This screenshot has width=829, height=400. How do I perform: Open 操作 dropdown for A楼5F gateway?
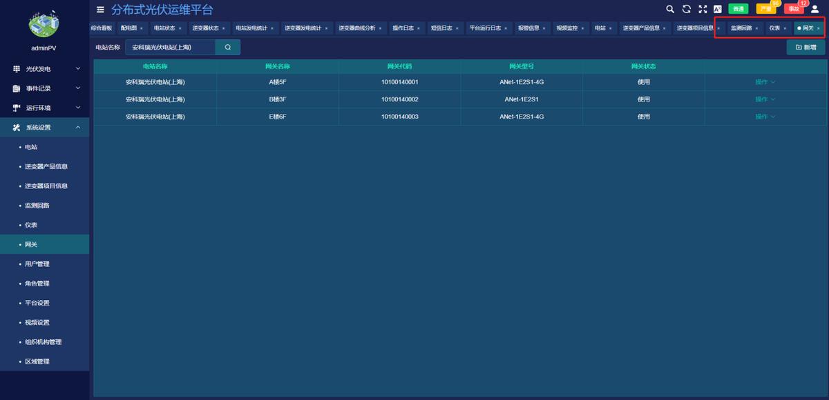(x=765, y=82)
